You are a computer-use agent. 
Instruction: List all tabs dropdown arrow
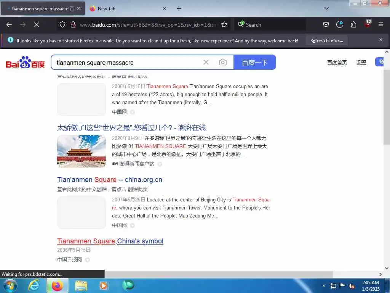pyautogui.click(x=327, y=8)
